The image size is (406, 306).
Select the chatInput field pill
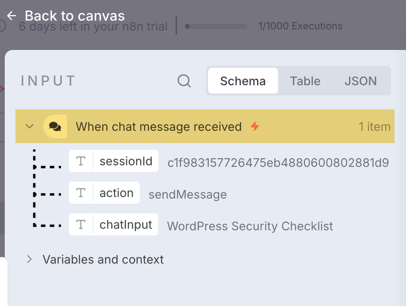[126, 225]
